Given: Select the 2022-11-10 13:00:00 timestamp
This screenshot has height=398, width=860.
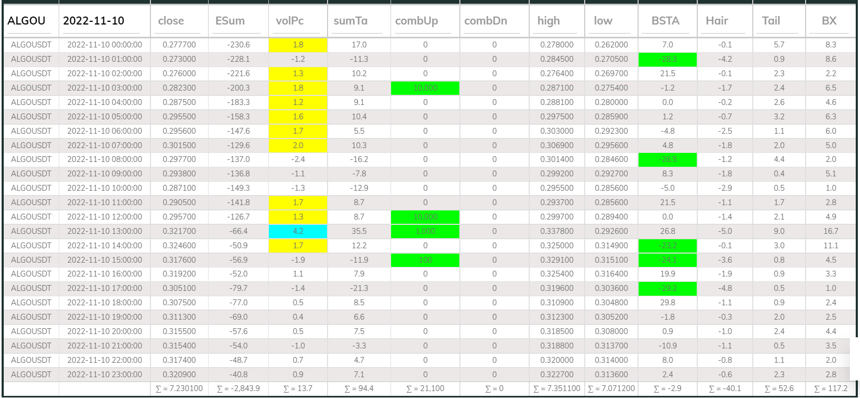Looking at the screenshot, I should (x=105, y=231).
